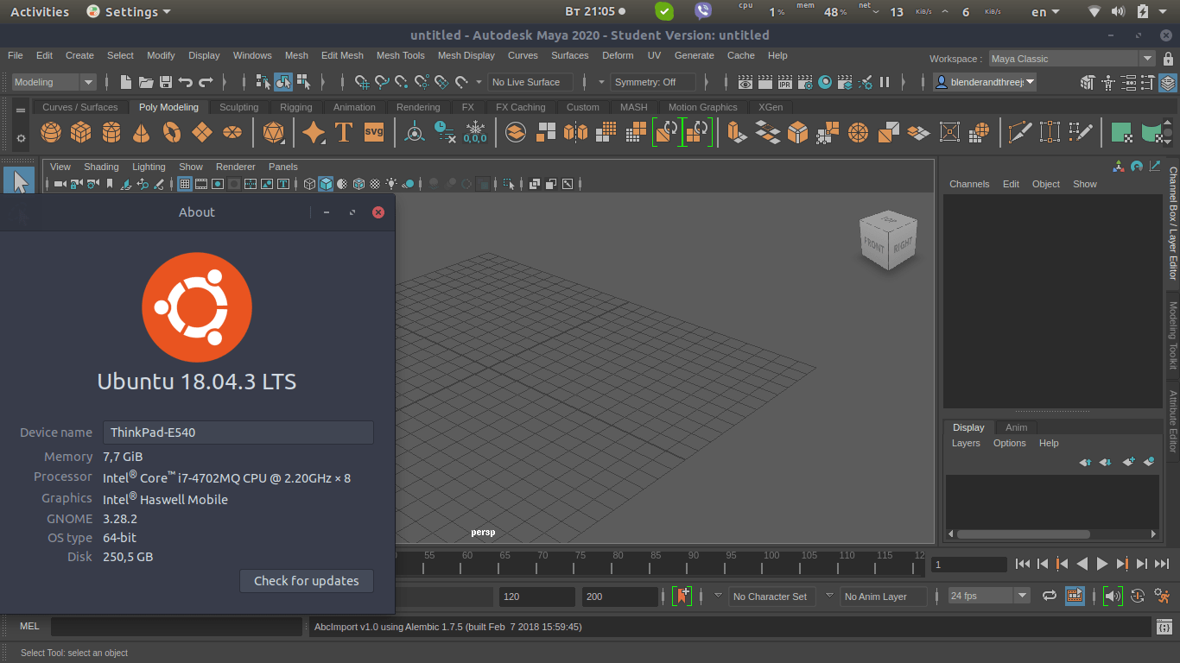Switch to the Rigging shelf tab
The image size is (1180, 663).
point(296,107)
